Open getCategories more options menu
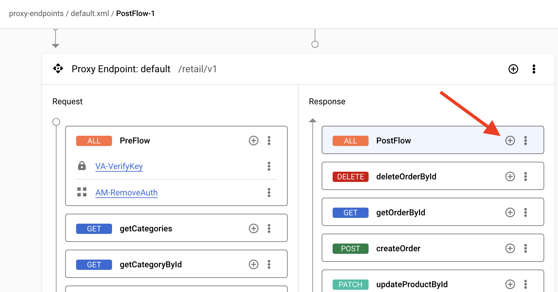 point(269,228)
